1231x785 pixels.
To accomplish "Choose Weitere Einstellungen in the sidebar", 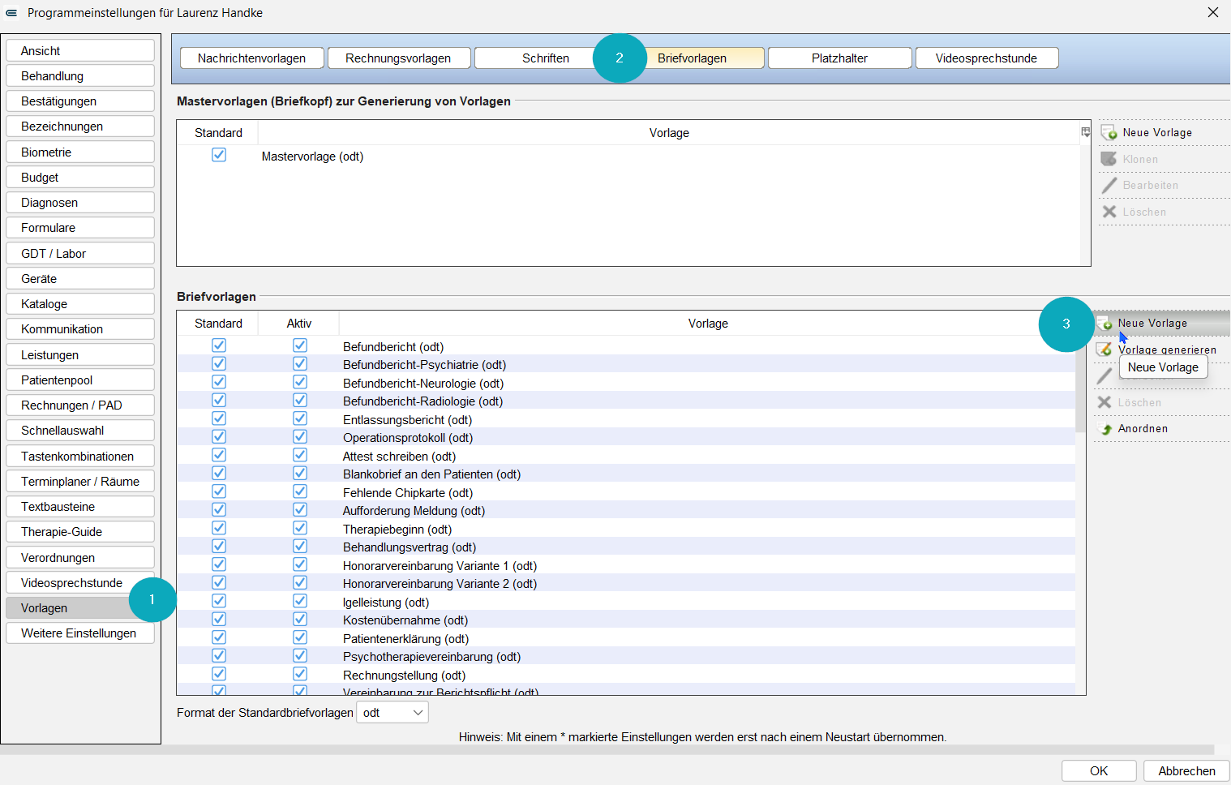I will tap(80, 633).
